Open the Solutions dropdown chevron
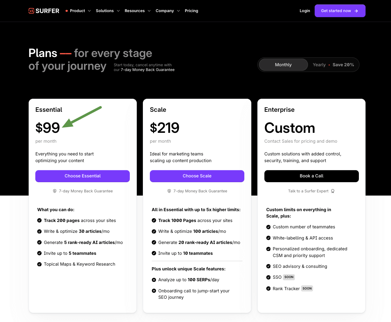391x322 pixels. pos(118,11)
